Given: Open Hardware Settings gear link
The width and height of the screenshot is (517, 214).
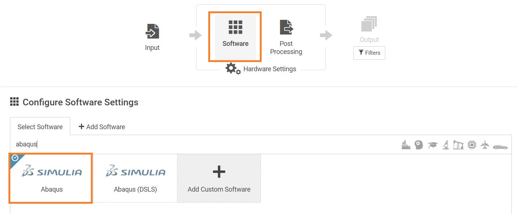Looking at the screenshot, I should pyautogui.click(x=261, y=69).
